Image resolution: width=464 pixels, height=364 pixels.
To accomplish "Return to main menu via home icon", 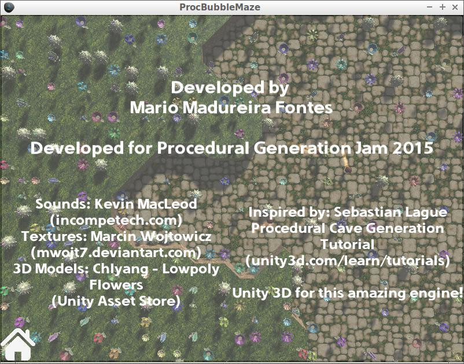I will coord(17,344).
